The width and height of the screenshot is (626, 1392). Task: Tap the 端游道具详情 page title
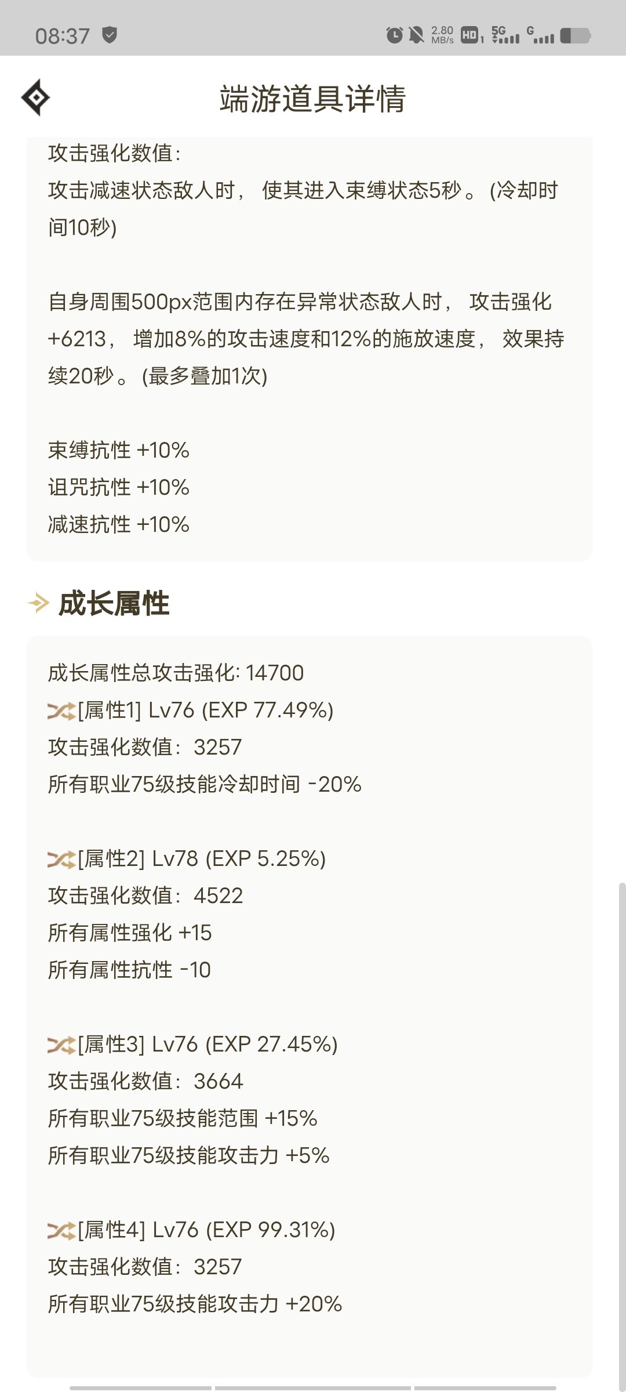(313, 99)
